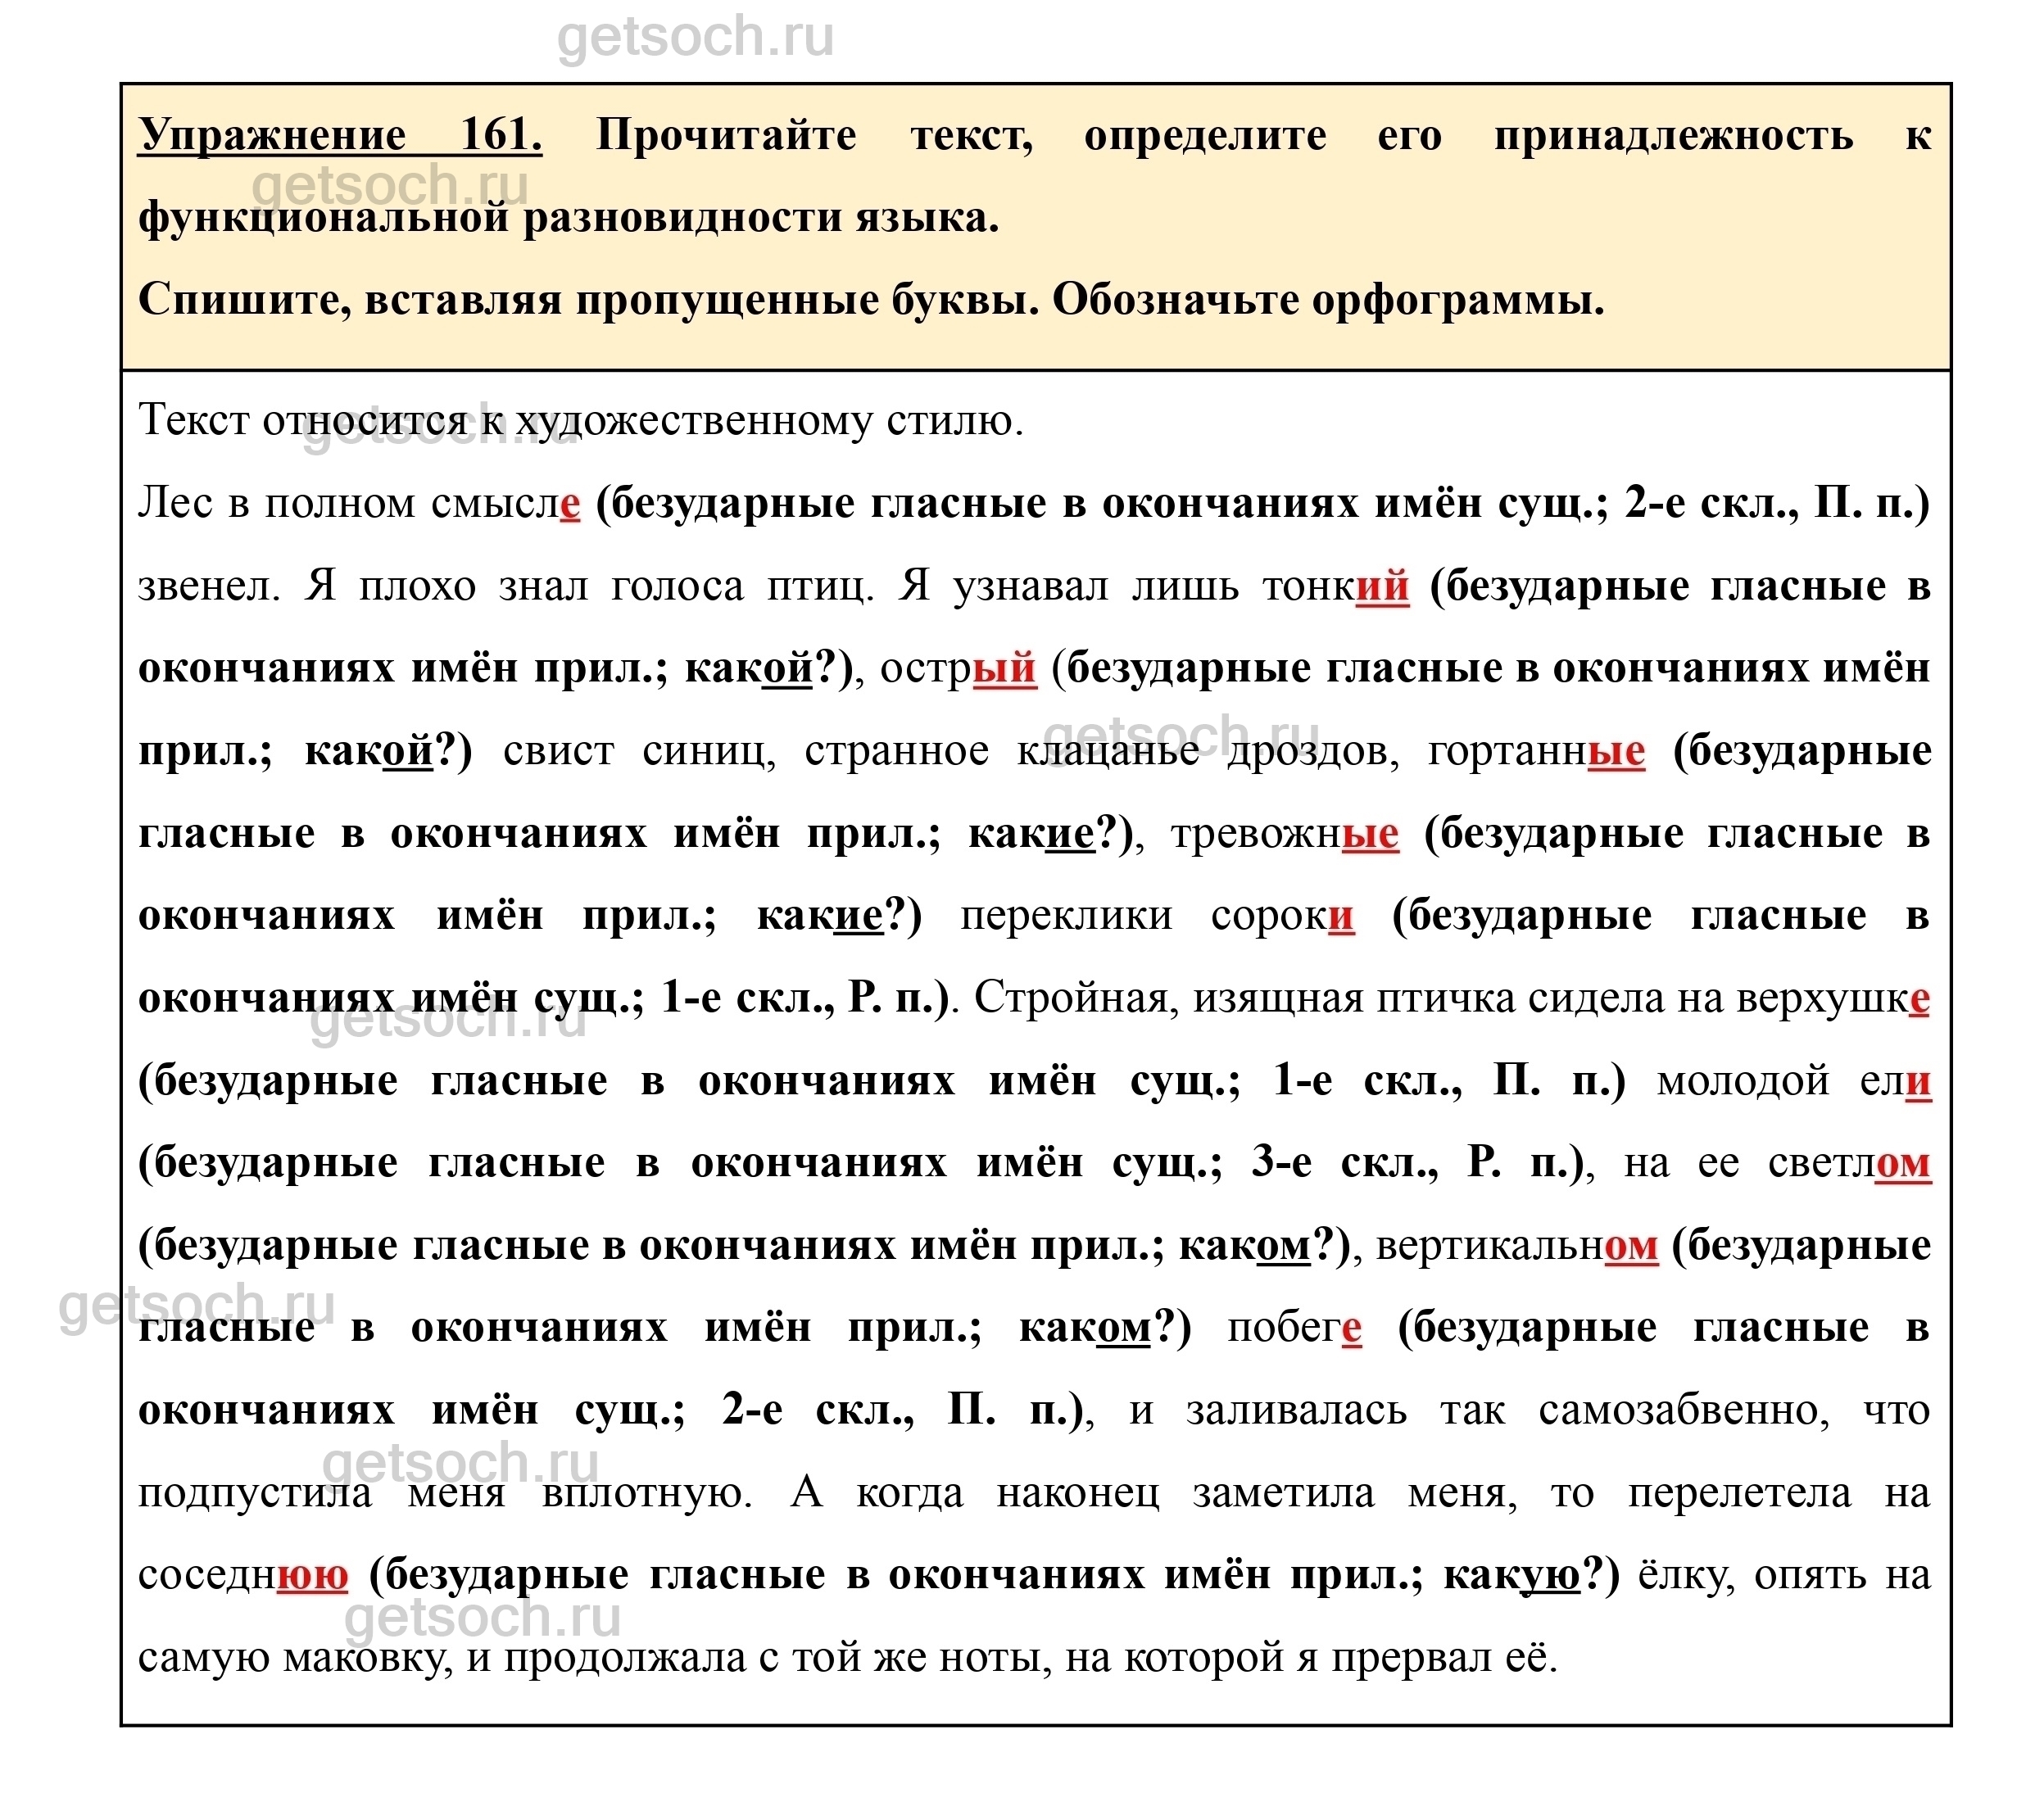
Task: Click the getsoch.ru watermark at the top
Action: click(695, 38)
